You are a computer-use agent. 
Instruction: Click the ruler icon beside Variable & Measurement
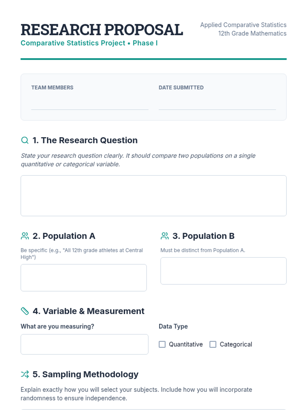25,311
